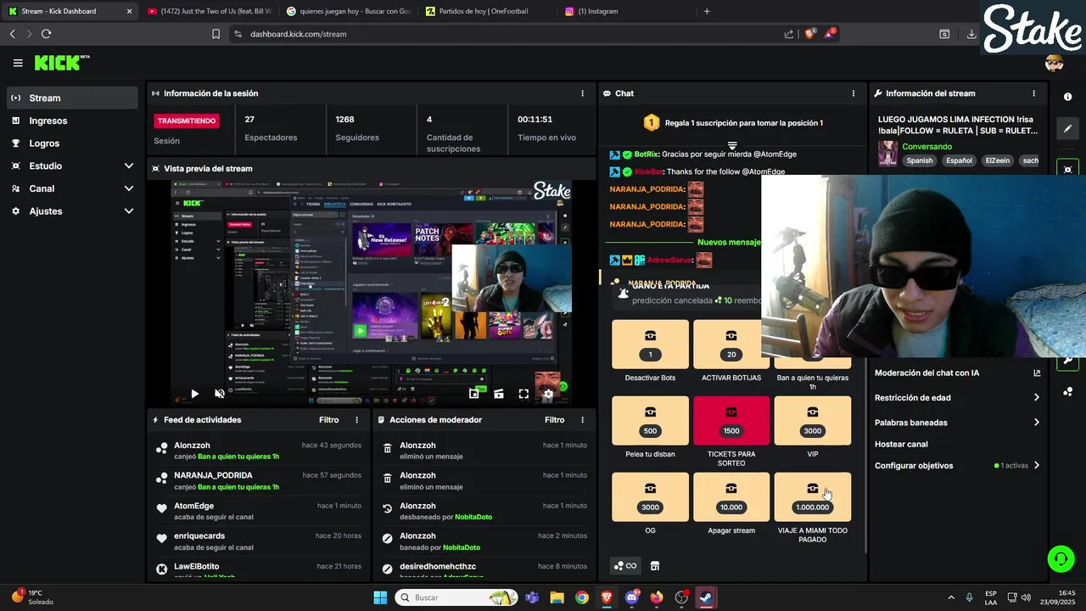Screen dimensions: 1086x611
Task: Open the Steam taskbar icon
Action: 706,597
